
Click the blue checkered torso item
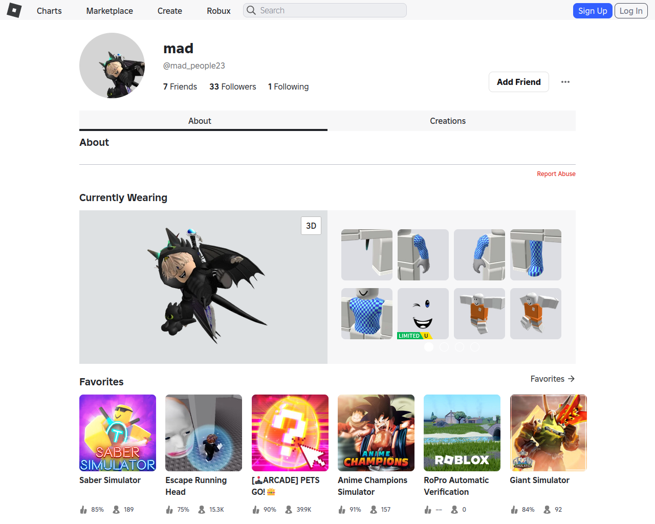(x=367, y=314)
